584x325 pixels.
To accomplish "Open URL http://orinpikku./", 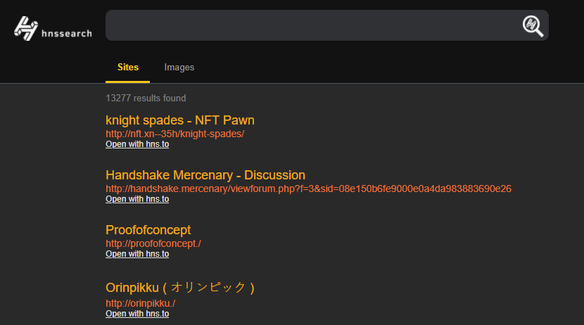I will 141,303.
